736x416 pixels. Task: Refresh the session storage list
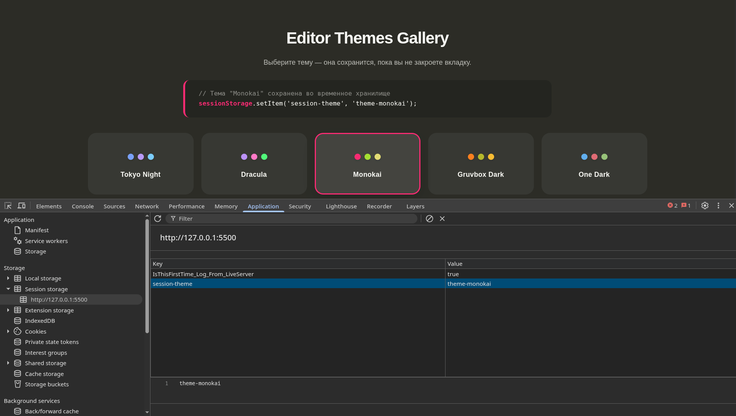click(x=158, y=218)
